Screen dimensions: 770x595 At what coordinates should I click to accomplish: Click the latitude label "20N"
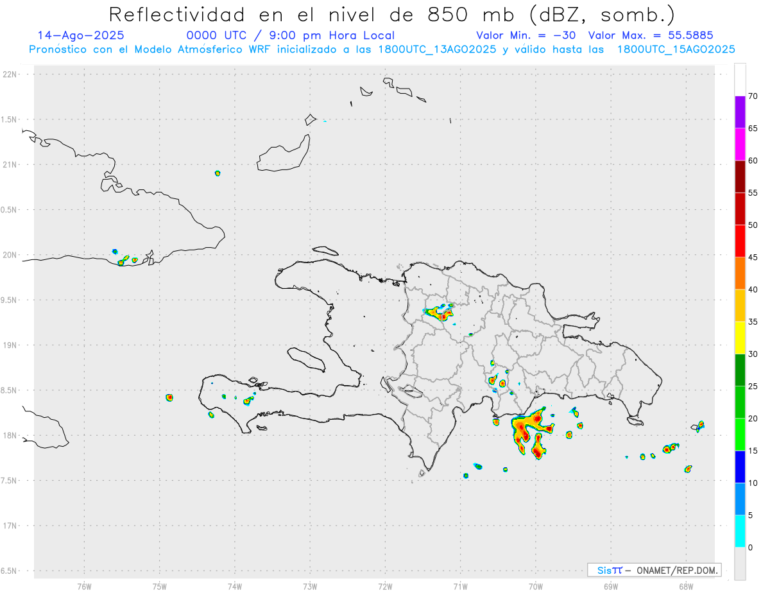pos(10,255)
